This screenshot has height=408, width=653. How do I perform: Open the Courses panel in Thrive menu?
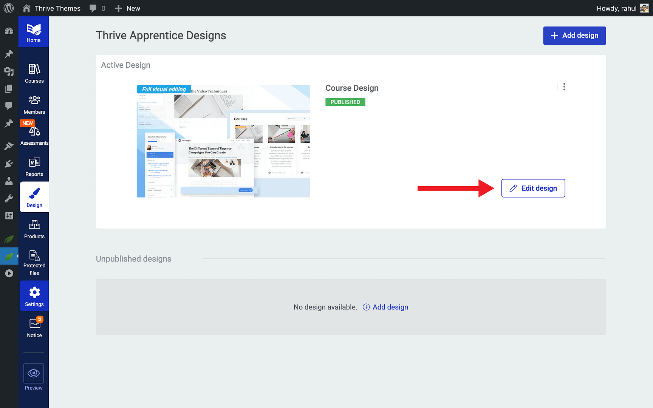tap(34, 72)
